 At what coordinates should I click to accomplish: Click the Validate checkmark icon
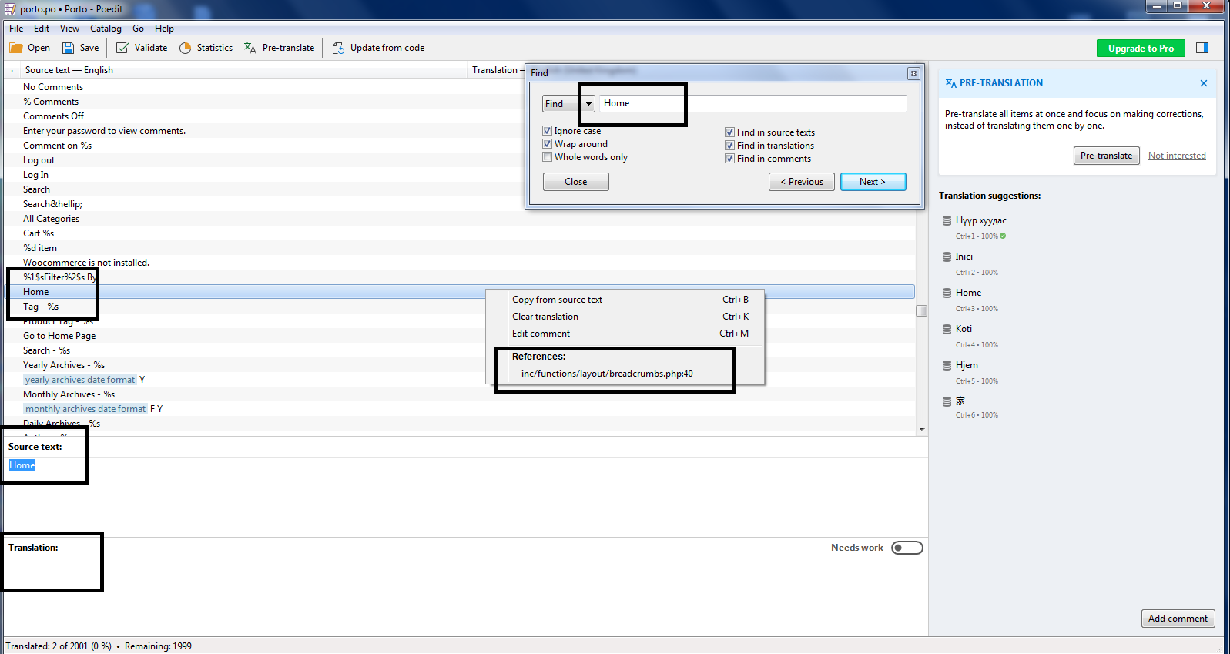[122, 48]
